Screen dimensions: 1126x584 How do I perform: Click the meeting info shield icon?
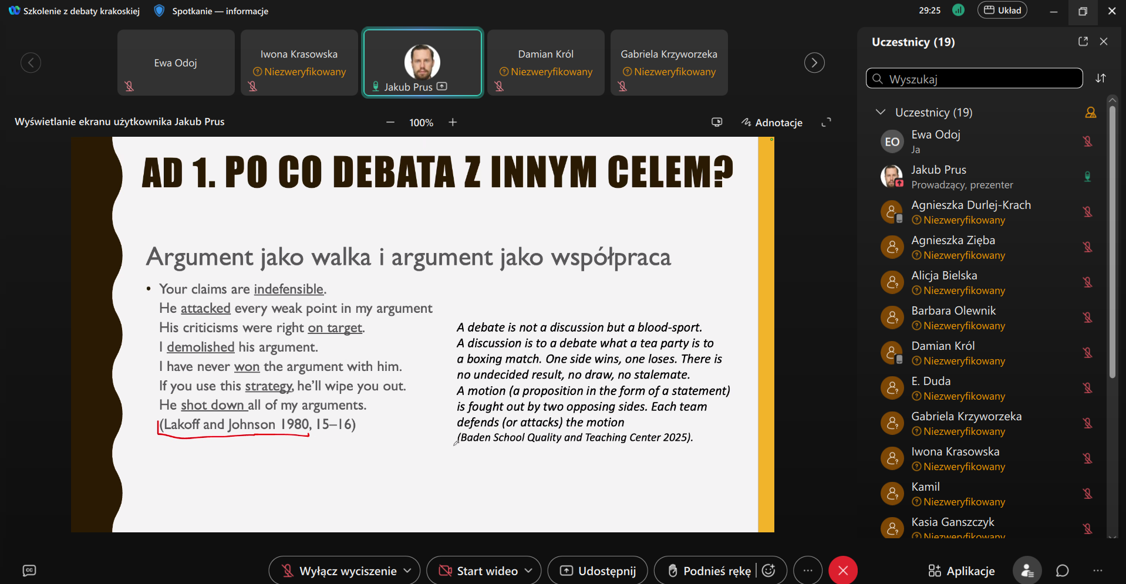tap(159, 11)
